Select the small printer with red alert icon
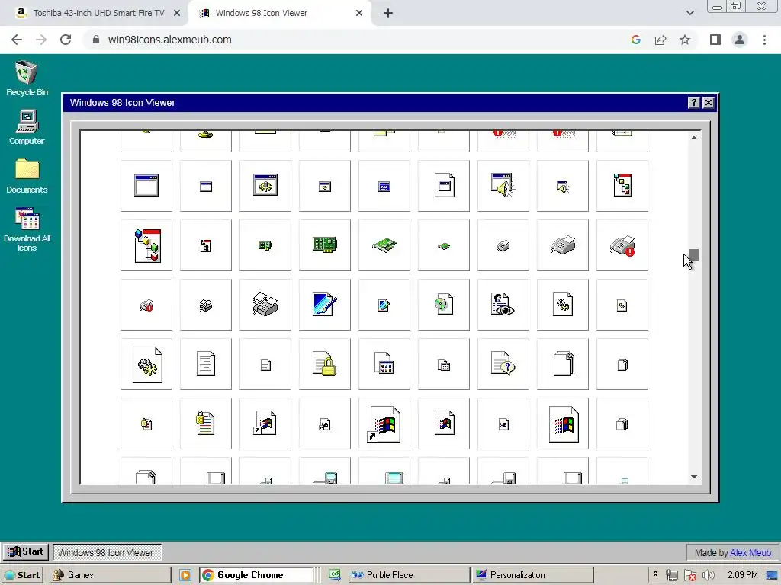This screenshot has width=781, height=585. (x=146, y=305)
